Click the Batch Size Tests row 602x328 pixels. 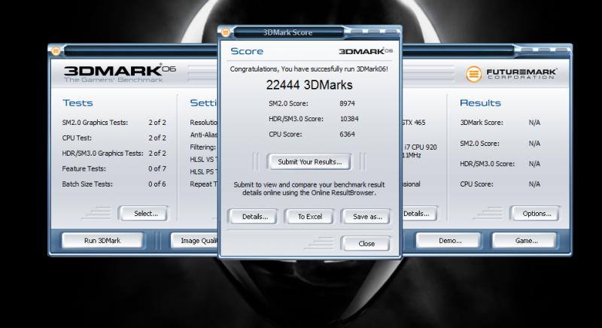114,184
